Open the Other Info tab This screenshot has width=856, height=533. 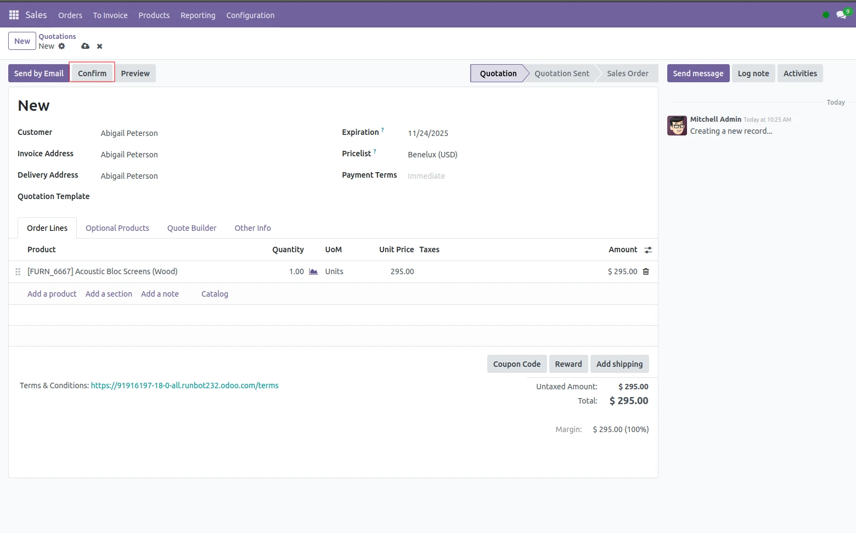[x=252, y=228]
